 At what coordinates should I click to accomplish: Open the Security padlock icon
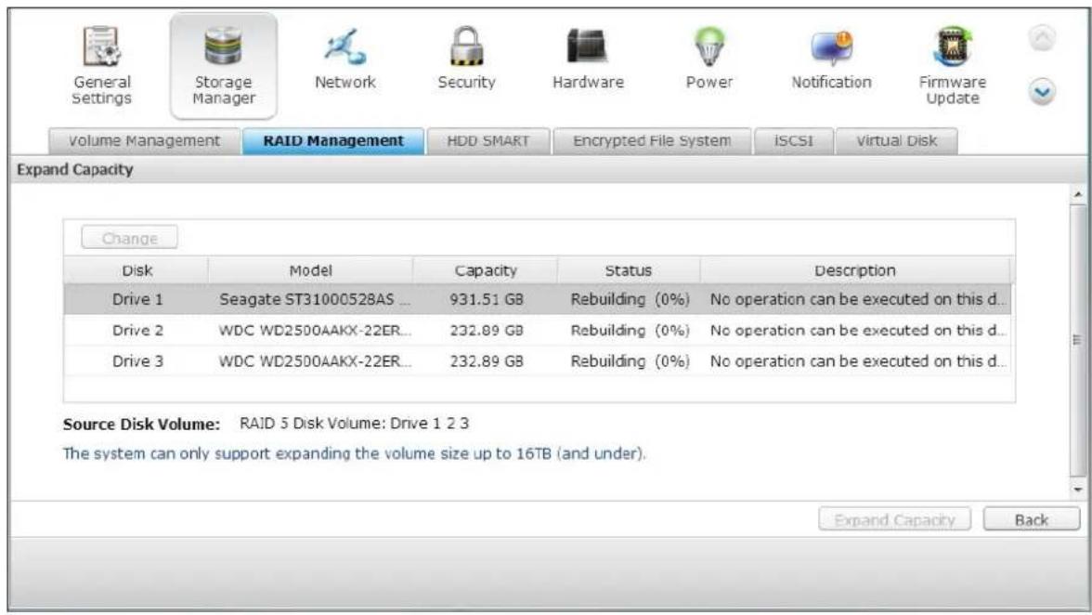466,59
